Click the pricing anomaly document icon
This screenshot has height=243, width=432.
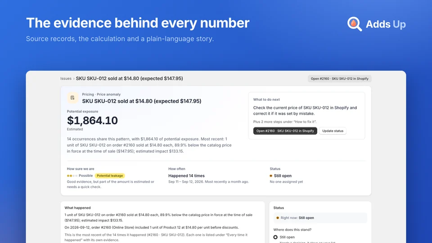pyautogui.click(x=72, y=98)
